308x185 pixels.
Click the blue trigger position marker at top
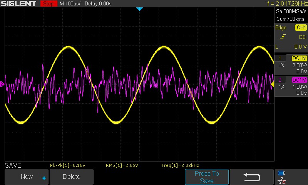click(x=139, y=9)
